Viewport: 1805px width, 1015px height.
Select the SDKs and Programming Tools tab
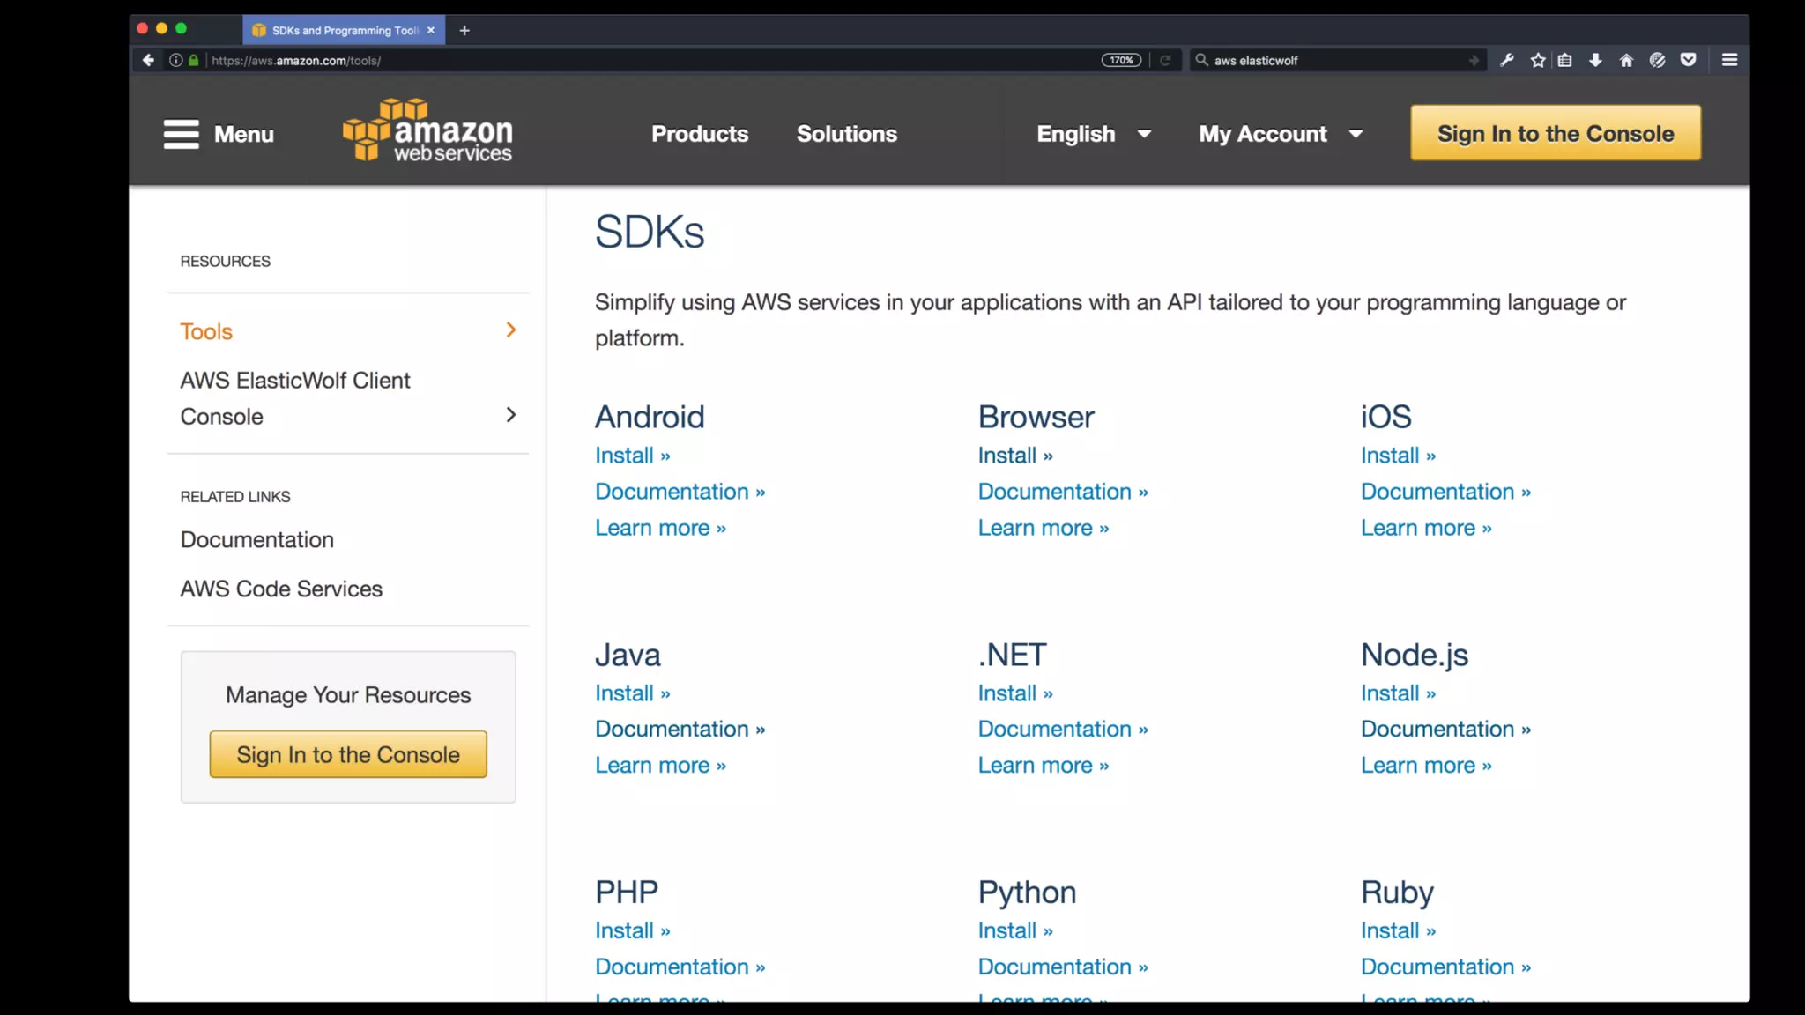point(344,30)
